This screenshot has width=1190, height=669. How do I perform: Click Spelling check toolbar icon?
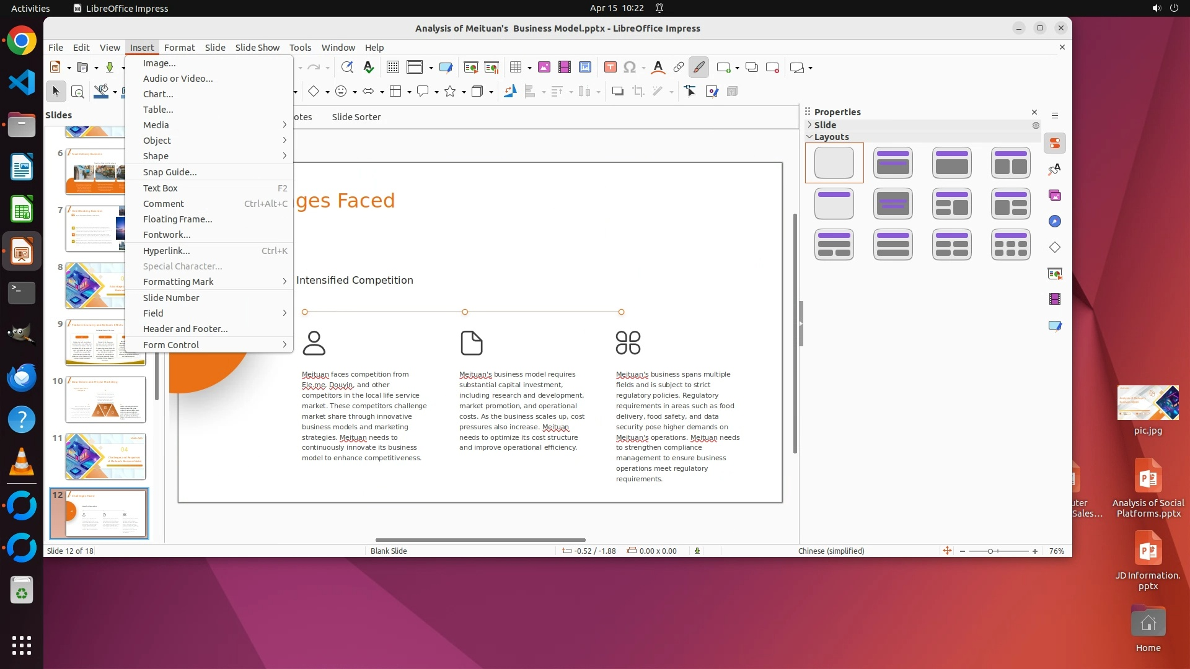(x=369, y=68)
